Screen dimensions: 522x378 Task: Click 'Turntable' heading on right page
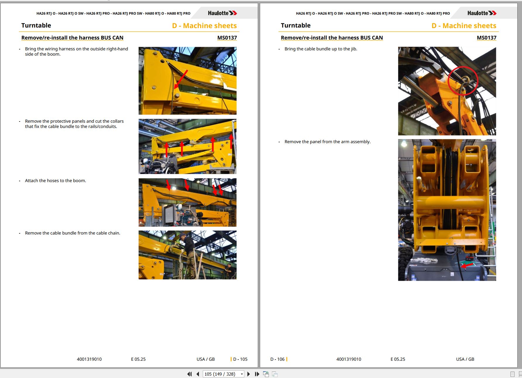296,25
